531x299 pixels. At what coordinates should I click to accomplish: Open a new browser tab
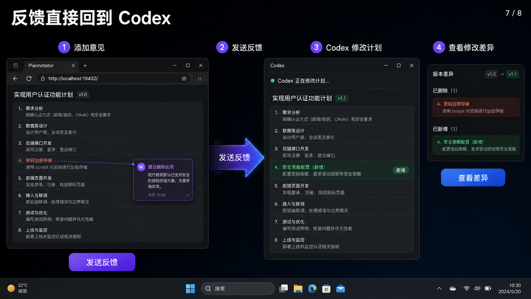[x=85, y=65]
